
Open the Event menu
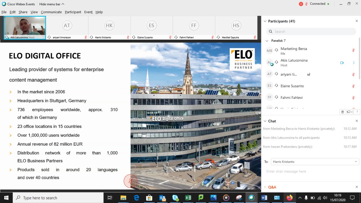[x=88, y=12]
